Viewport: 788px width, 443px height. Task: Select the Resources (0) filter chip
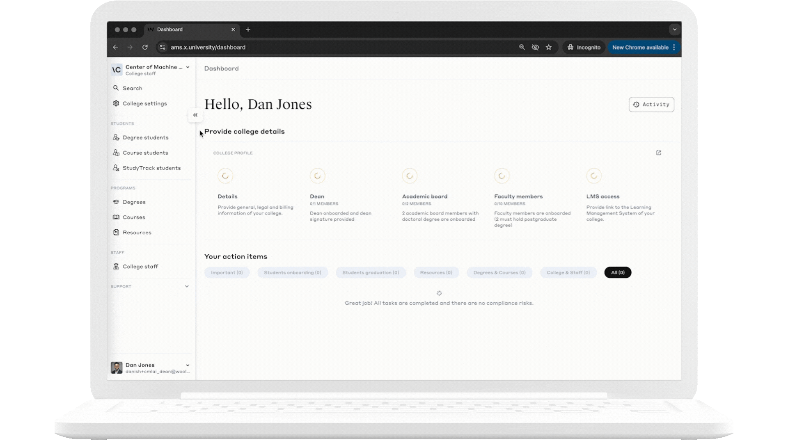coord(436,272)
